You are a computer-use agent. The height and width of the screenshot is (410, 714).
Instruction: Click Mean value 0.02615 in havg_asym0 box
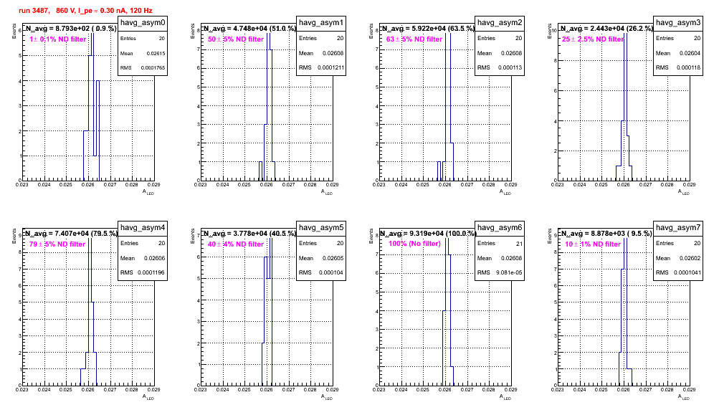coord(156,53)
